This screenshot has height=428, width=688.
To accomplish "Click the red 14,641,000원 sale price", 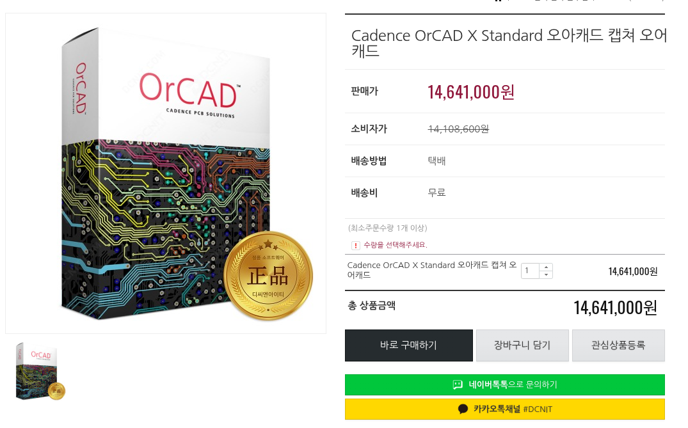I will pyautogui.click(x=471, y=92).
